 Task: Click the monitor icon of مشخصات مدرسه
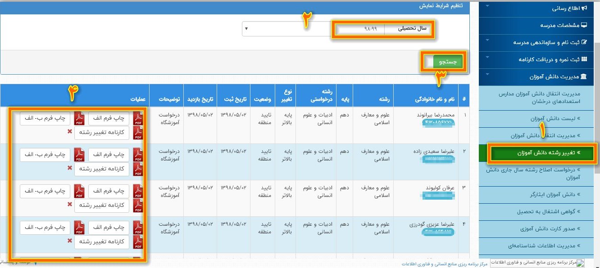(x=584, y=25)
